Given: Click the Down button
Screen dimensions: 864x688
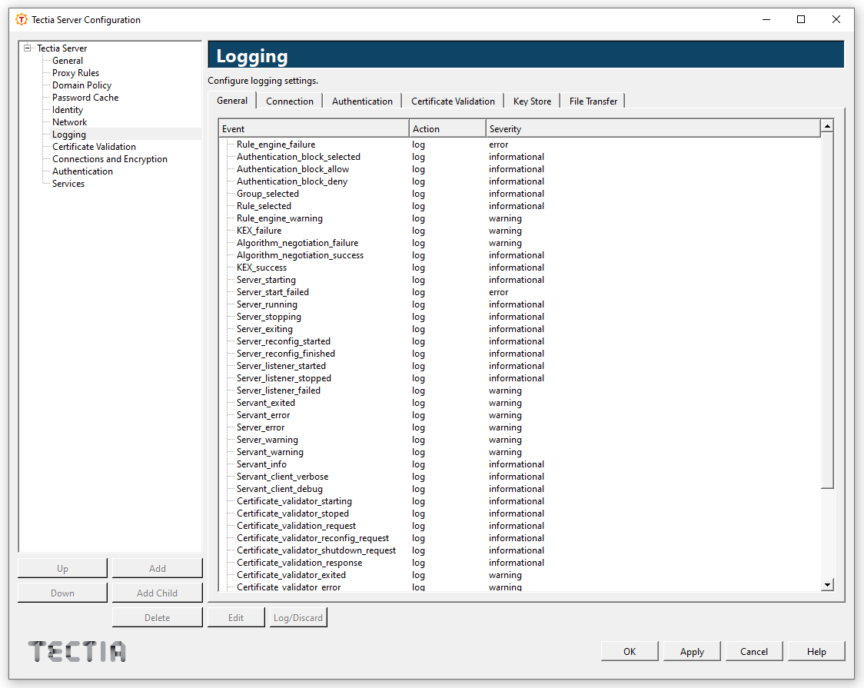Looking at the screenshot, I should (62, 593).
